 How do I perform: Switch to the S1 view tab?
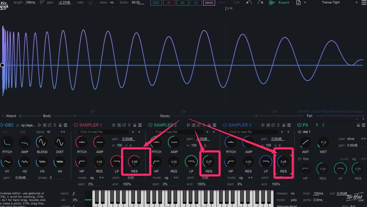point(169,3)
